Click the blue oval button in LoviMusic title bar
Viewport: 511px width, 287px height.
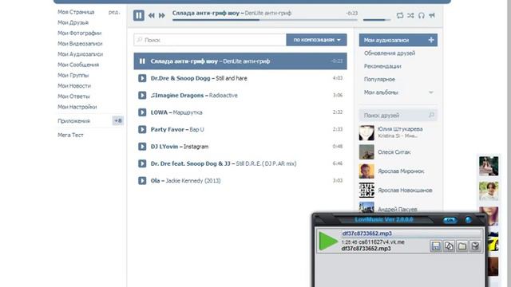point(450,220)
